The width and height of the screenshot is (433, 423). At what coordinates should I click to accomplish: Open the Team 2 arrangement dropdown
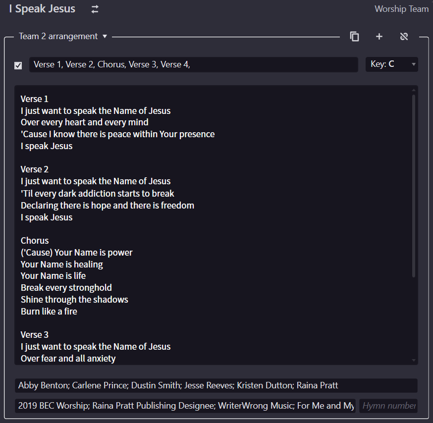[x=63, y=37]
